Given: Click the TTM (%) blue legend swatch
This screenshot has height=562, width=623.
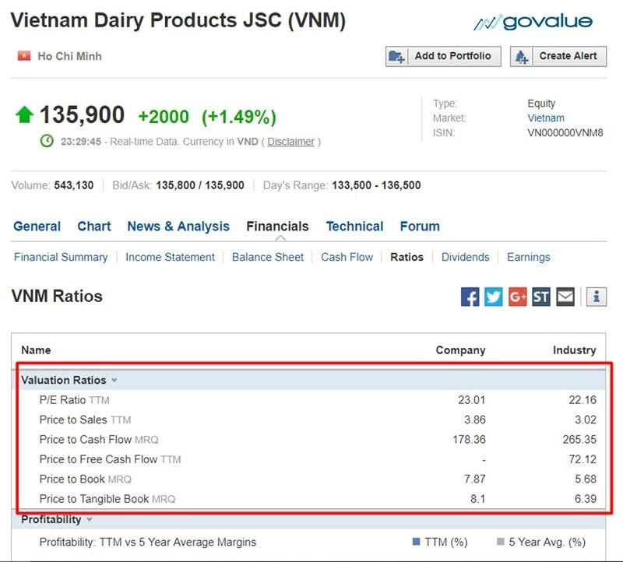Looking at the screenshot, I should (x=416, y=542).
